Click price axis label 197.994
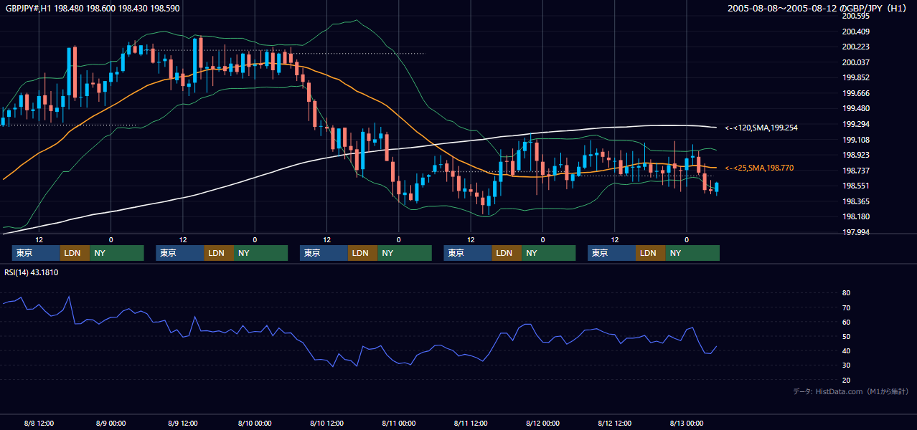This screenshot has height=430, width=917. click(855, 232)
